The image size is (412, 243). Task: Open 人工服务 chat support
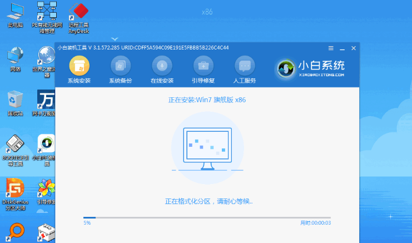tap(245, 66)
